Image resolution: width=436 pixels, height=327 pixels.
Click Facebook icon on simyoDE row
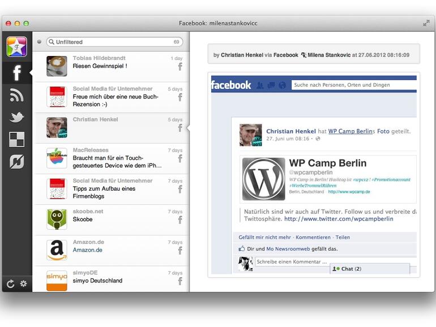[x=180, y=281]
